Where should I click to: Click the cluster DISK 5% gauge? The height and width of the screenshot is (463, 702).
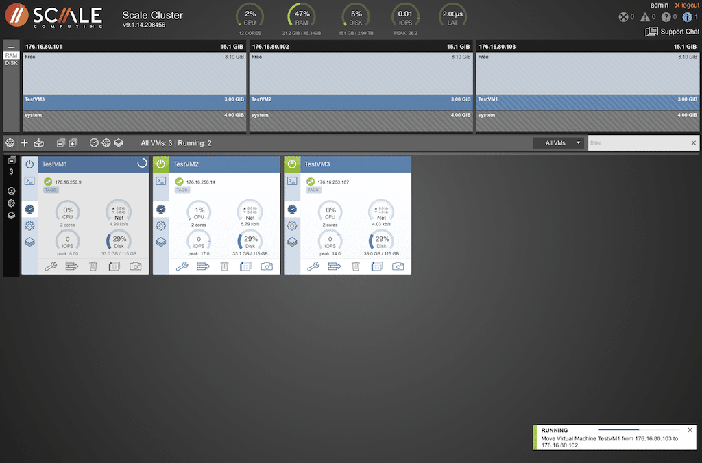tap(356, 18)
